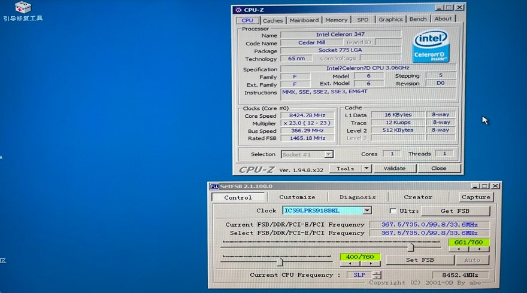Screen dimensions: 527x293
Task: Open the boot repair tool desktop icon
Action: pos(23,11)
